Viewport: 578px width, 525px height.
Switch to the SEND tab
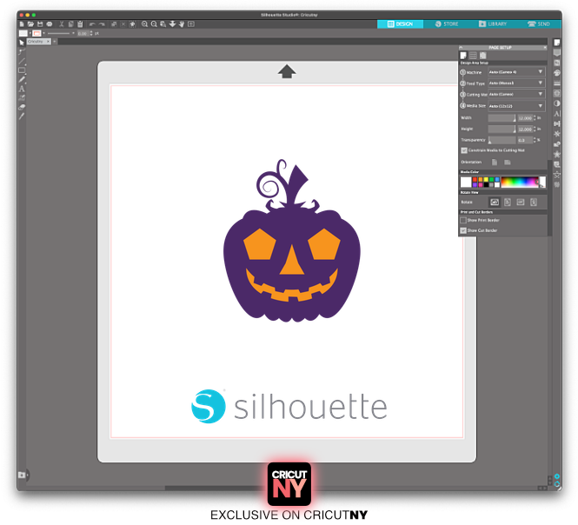[x=539, y=24]
